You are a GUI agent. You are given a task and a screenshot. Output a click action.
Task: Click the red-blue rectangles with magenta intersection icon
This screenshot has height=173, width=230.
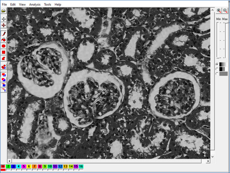tap(4, 80)
